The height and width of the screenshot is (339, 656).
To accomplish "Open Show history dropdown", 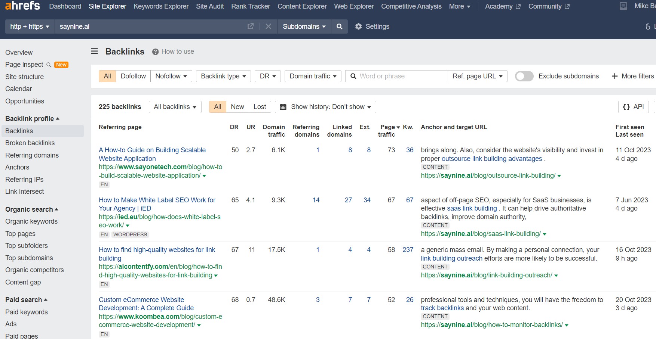I will pyautogui.click(x=325, y=107).
